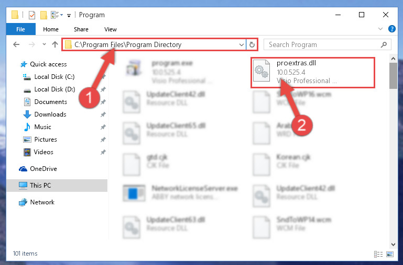
Task: Open the Help question mark icon
Action: click(x=392, y=29)
